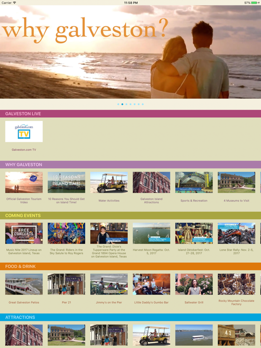261x348 pixels.
Task: Tap the 'why galveston?' hero banner
Action: pyautogui.click(x=130, y=52)
